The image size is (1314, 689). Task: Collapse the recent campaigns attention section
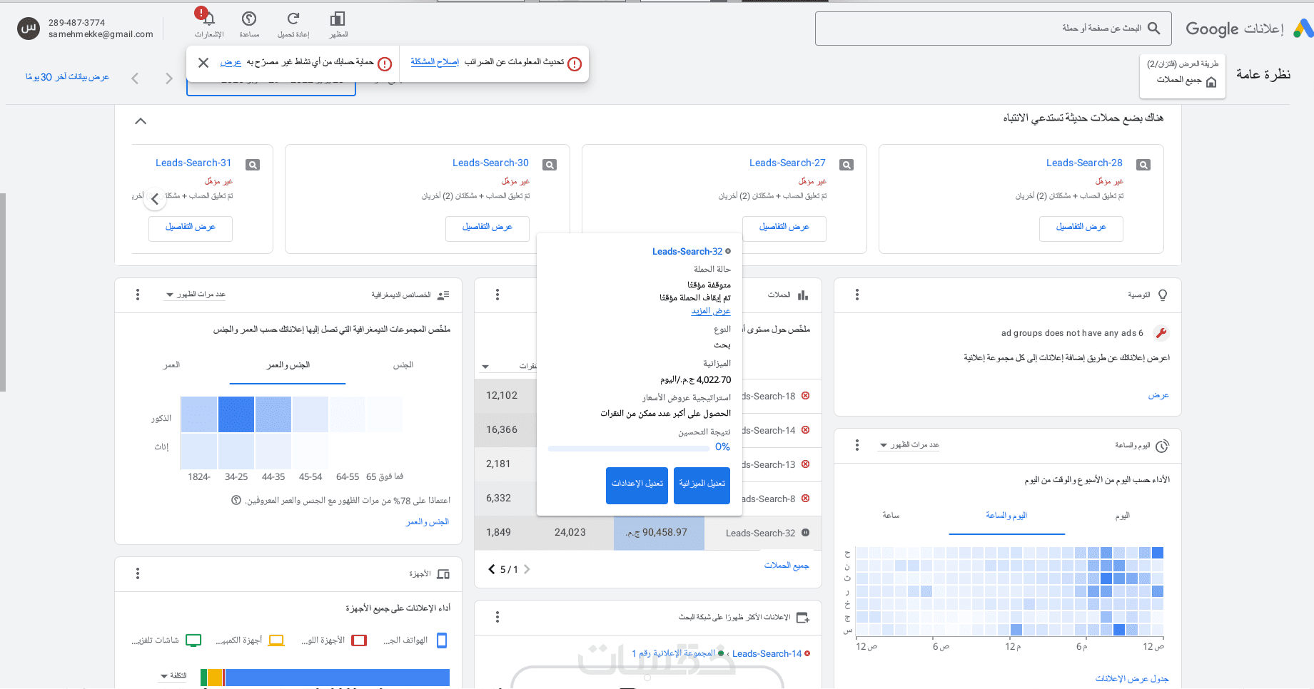141,121
